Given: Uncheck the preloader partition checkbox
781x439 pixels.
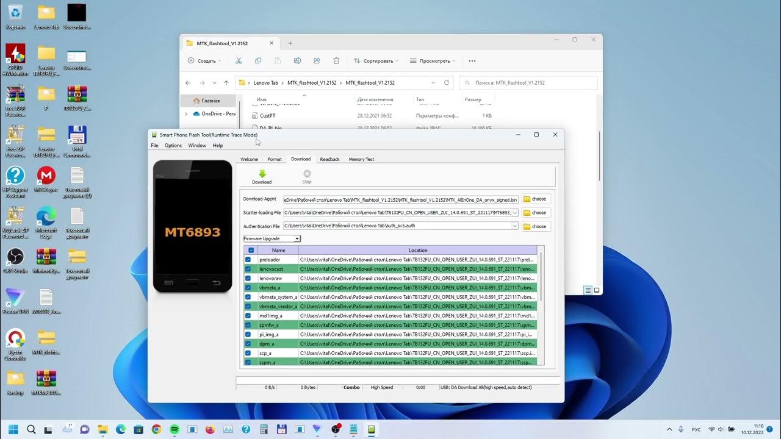Looking at the screenshot, I should [248, 260].
